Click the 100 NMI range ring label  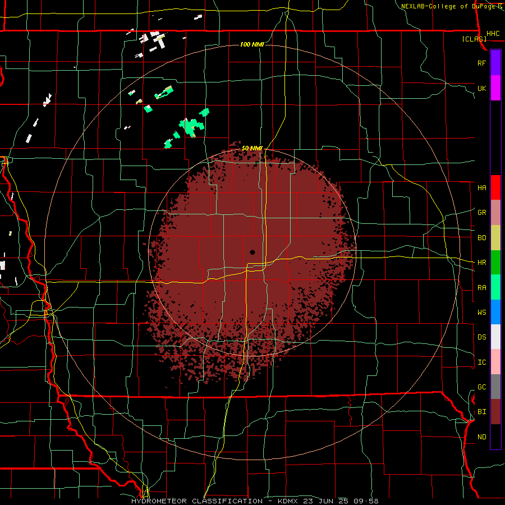click(x=252, y=44)
